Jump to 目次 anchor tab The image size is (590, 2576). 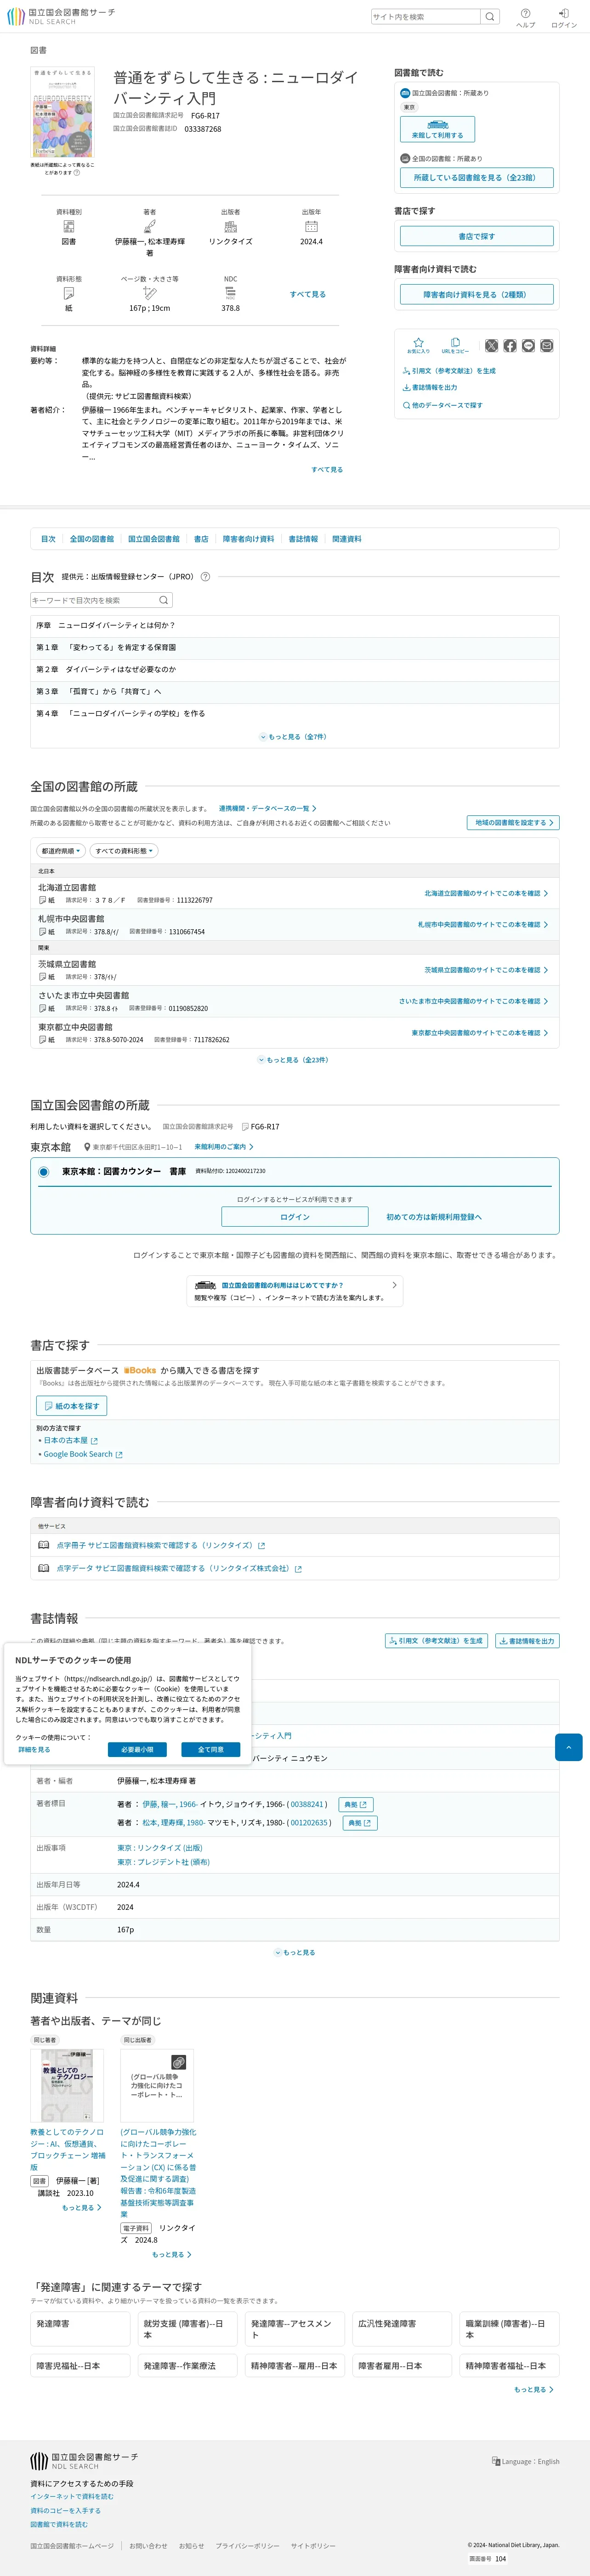coord(48,539)
